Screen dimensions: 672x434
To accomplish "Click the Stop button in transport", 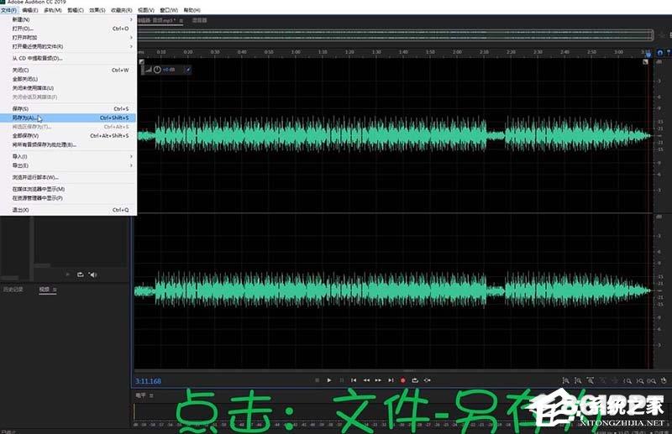I will (x=318, y=380).
